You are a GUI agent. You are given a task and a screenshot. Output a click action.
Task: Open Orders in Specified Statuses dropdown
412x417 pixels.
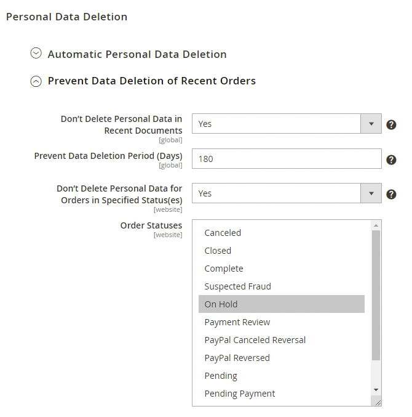[x=287, y=193]
